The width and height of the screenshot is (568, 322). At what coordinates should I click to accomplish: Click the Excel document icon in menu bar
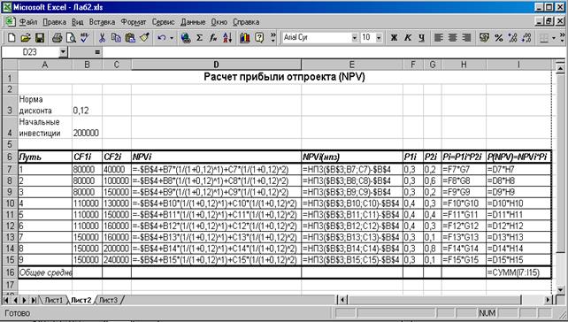tap(10, 22)
